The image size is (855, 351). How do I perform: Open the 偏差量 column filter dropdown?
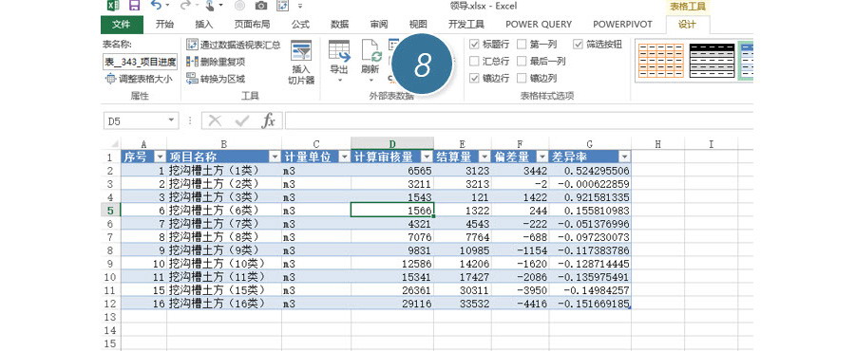[542, 157]
